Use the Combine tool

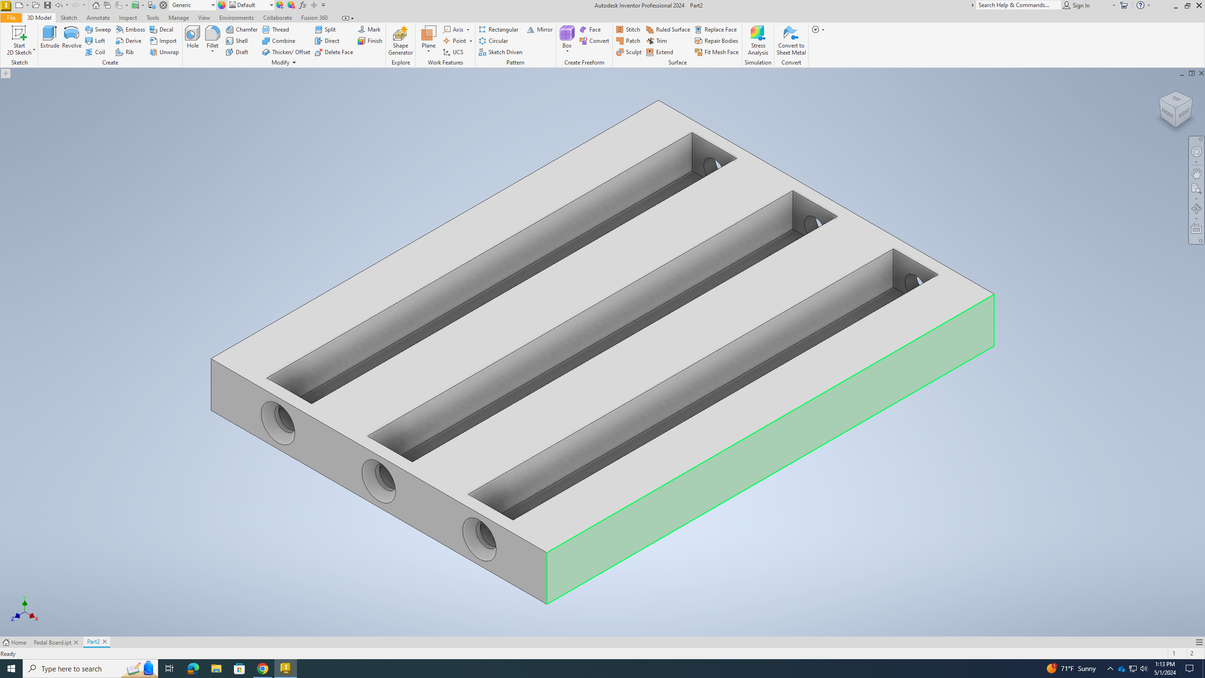tap(279, 40)
